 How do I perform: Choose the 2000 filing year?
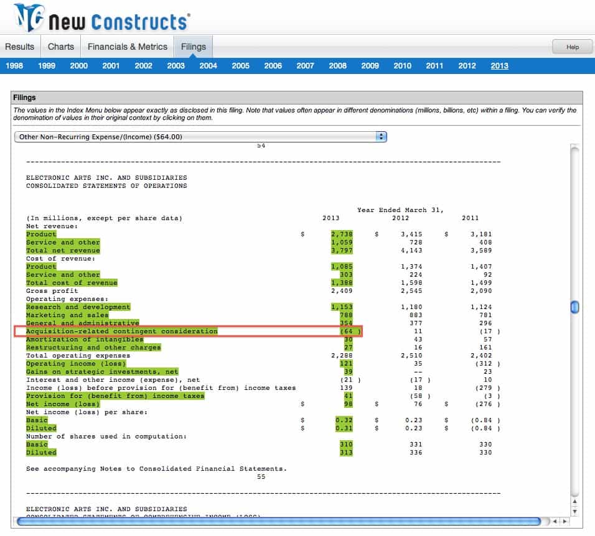tap(79, 66)
